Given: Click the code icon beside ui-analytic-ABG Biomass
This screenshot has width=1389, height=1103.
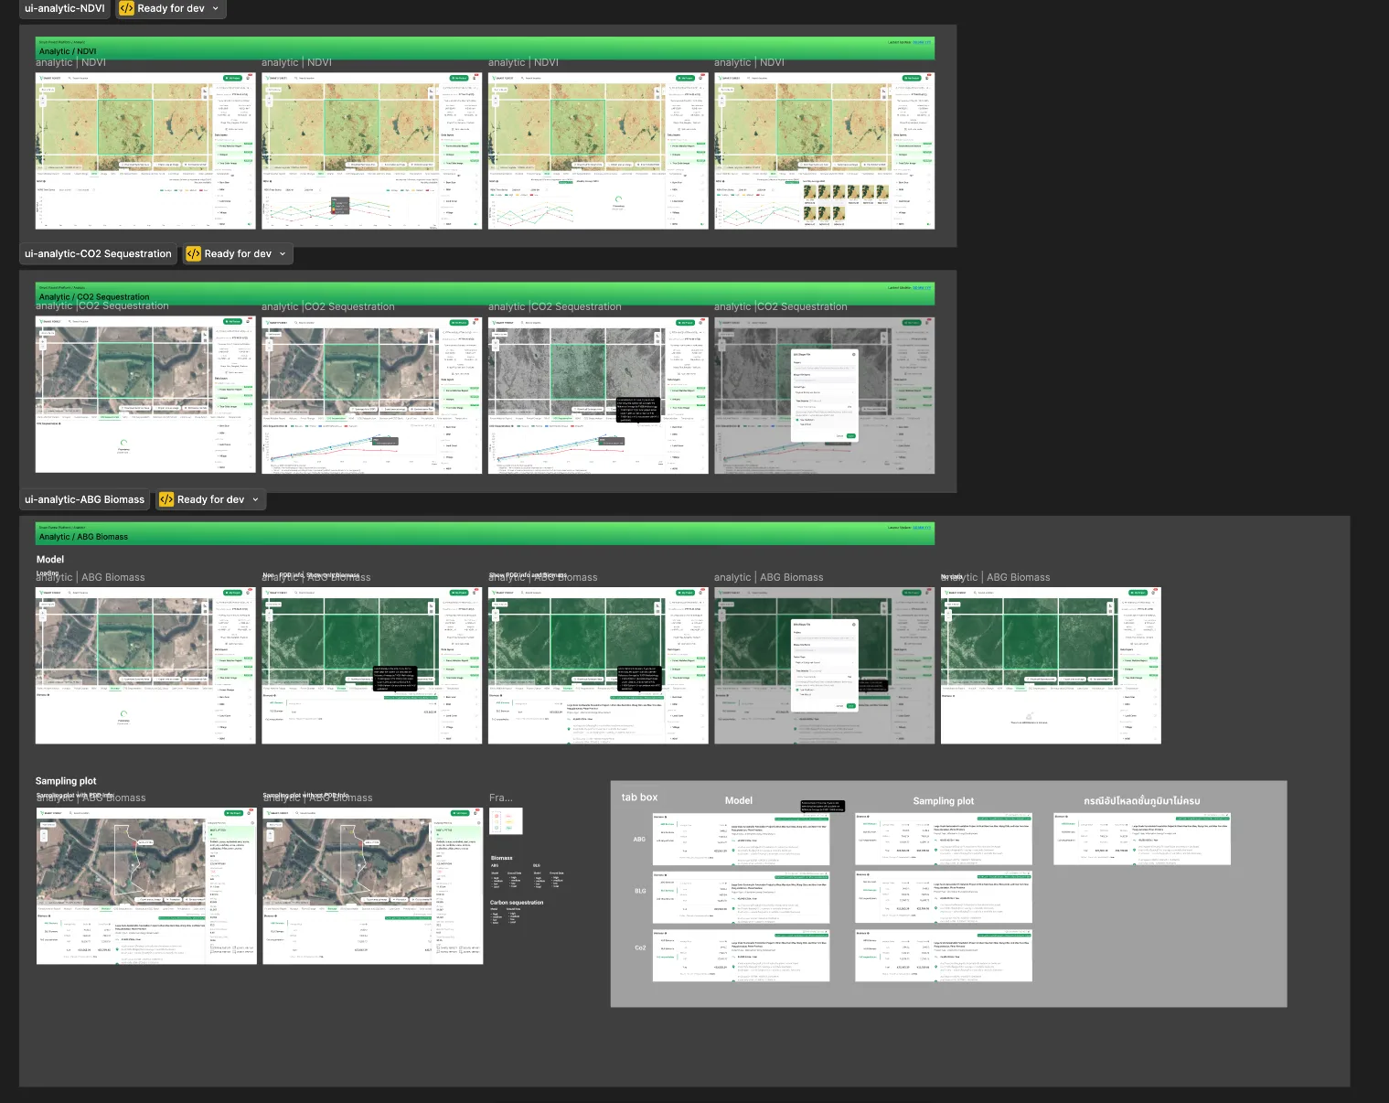Looking at the screenshot, I should [x=166, y=499].
